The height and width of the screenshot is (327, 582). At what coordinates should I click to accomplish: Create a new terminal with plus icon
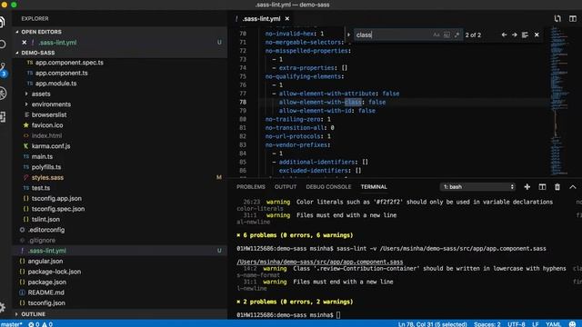point(527,187)
